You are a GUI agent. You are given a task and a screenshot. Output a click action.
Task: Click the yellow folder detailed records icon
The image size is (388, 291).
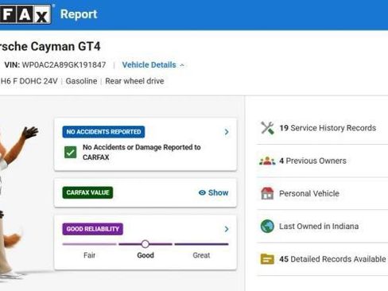coord(267,259)
